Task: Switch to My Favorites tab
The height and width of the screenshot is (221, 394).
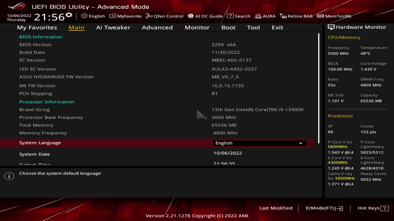Action: click(37, 27)
